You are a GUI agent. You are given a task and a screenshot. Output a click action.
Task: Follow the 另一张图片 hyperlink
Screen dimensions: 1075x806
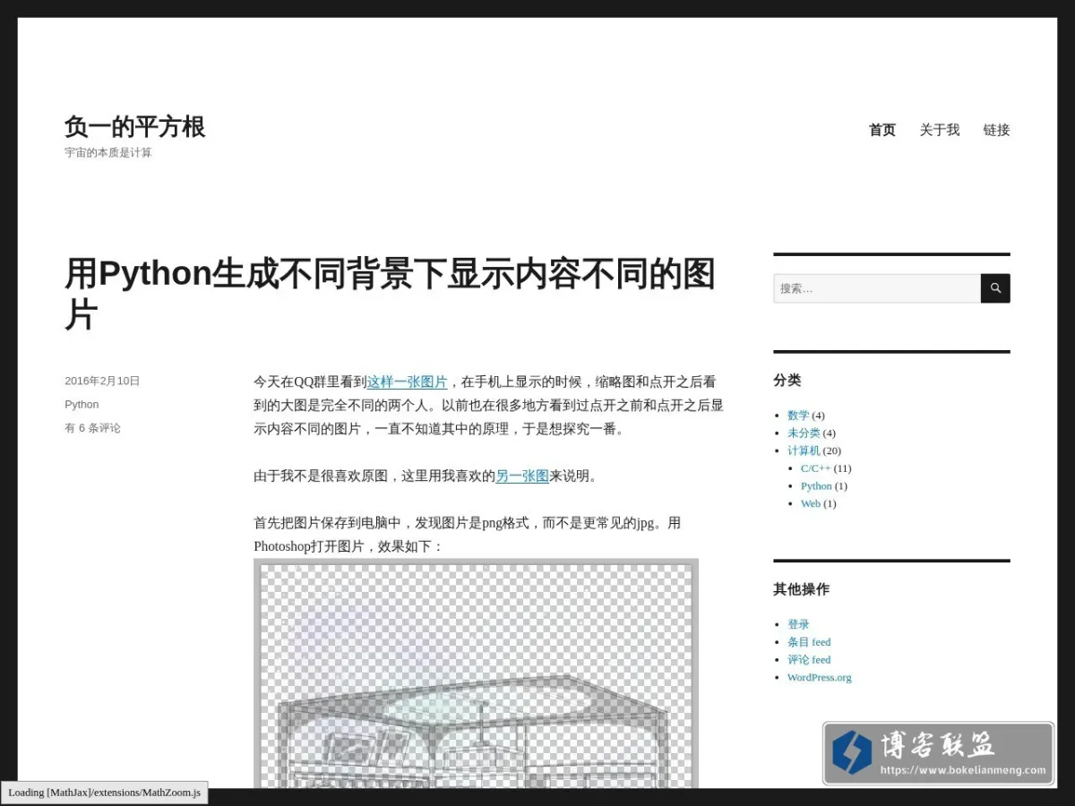click(522, 476)
